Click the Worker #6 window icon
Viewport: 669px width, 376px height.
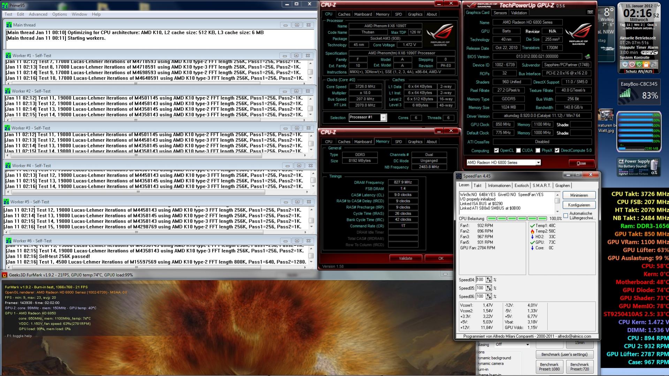coord(8,241)
